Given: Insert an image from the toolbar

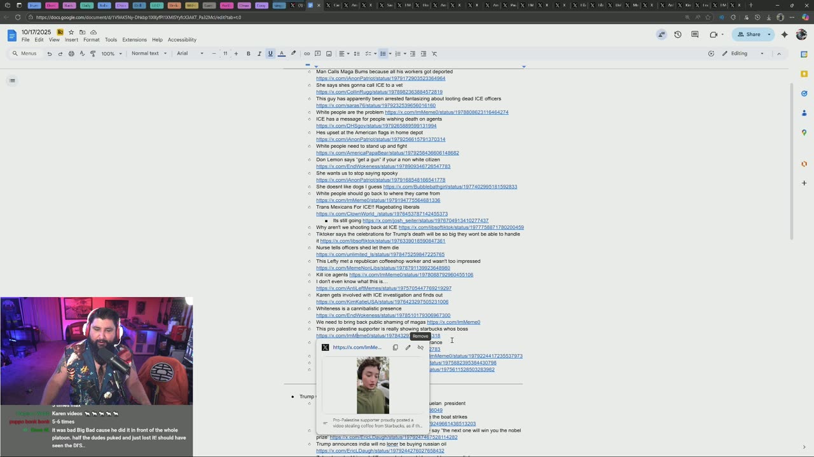Looking at the screenshot, I should coord(329,54).
